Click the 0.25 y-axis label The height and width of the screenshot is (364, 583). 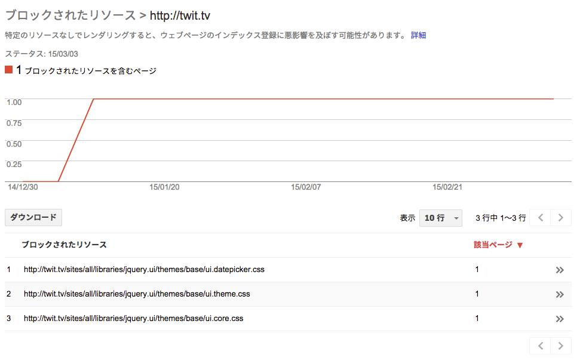tap(14, 165)
